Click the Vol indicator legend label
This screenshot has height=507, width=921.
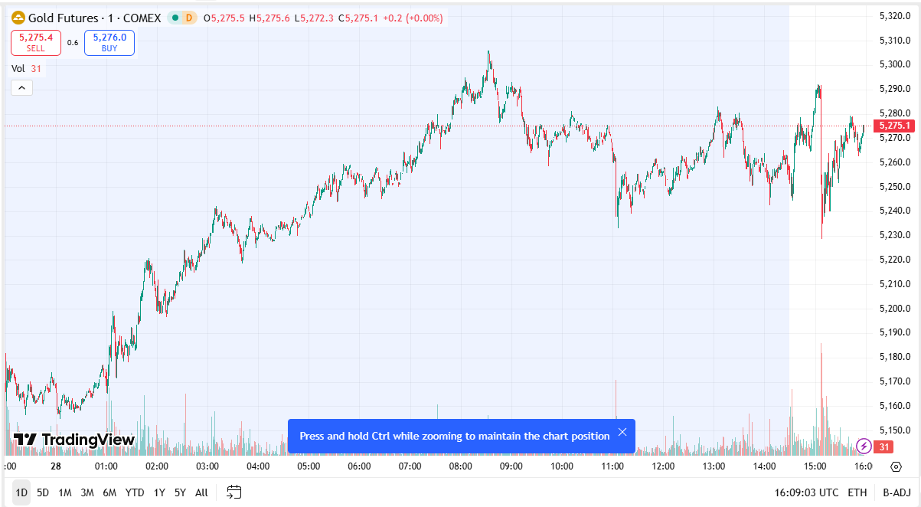(18, 69)
